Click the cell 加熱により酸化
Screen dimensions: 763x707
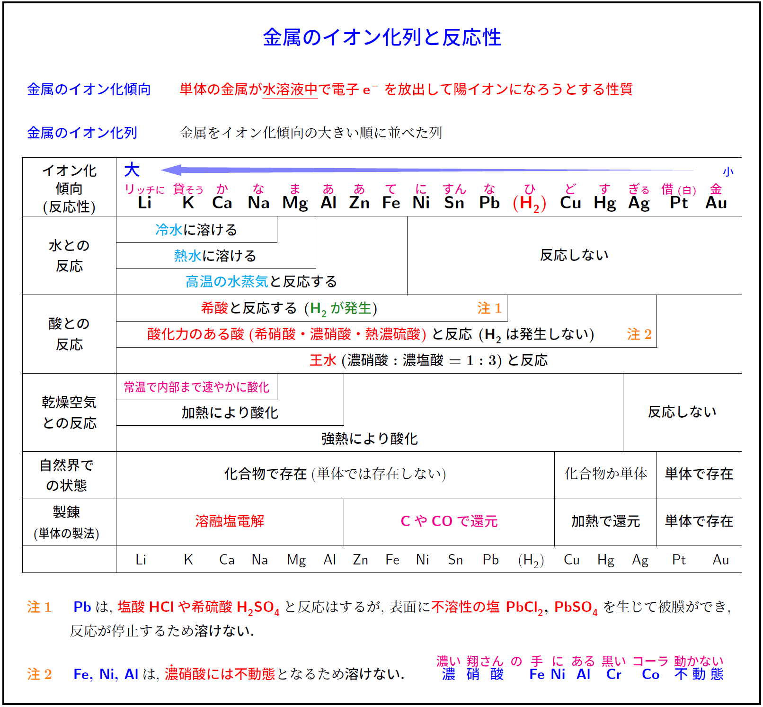click(x=230, y=413)
